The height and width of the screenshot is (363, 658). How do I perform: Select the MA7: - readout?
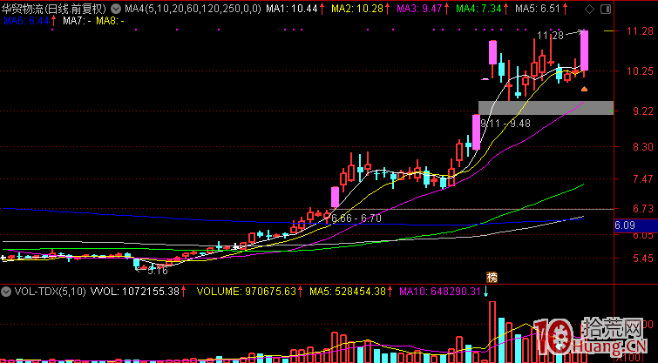[78, 21]
